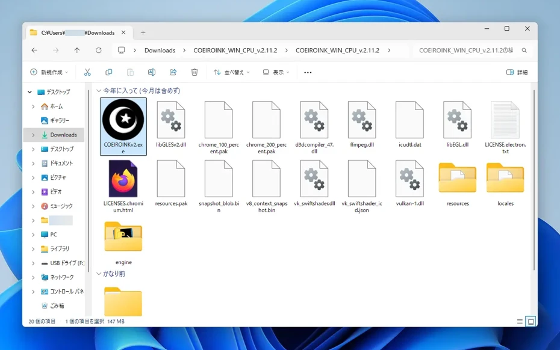The height and width of the screenshot is (350, 560).
Task: Expand the ネットワーク tree node
Action: [x=33, y=277]
